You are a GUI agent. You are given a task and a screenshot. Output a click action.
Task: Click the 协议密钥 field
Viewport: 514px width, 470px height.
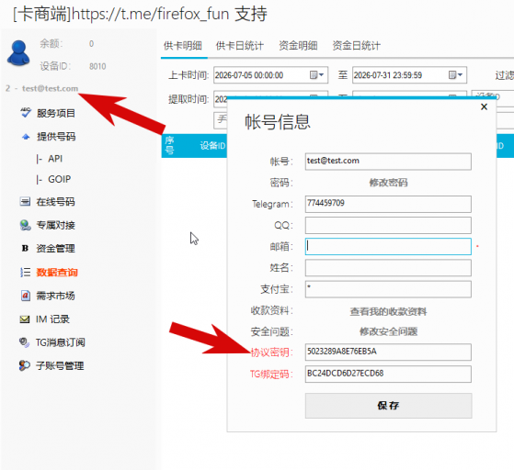(388, 352)
